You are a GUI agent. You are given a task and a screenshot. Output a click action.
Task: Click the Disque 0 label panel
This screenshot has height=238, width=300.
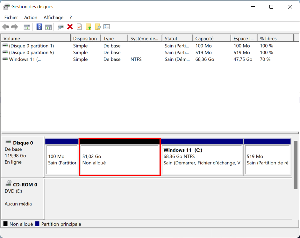point(23,157)
